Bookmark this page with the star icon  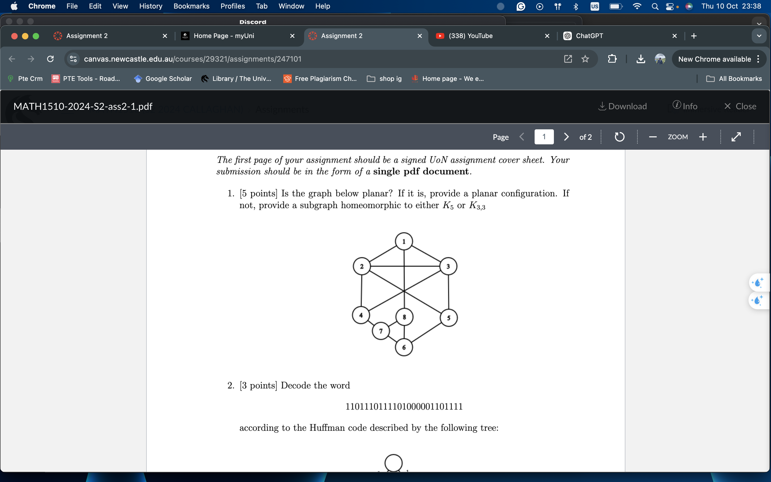click(x=585, y=59)
